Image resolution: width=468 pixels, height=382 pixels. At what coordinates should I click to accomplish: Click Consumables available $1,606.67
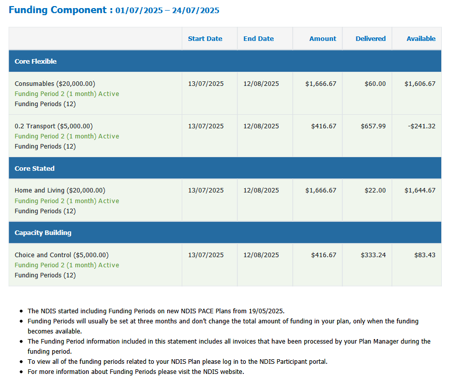coord(420,84)
